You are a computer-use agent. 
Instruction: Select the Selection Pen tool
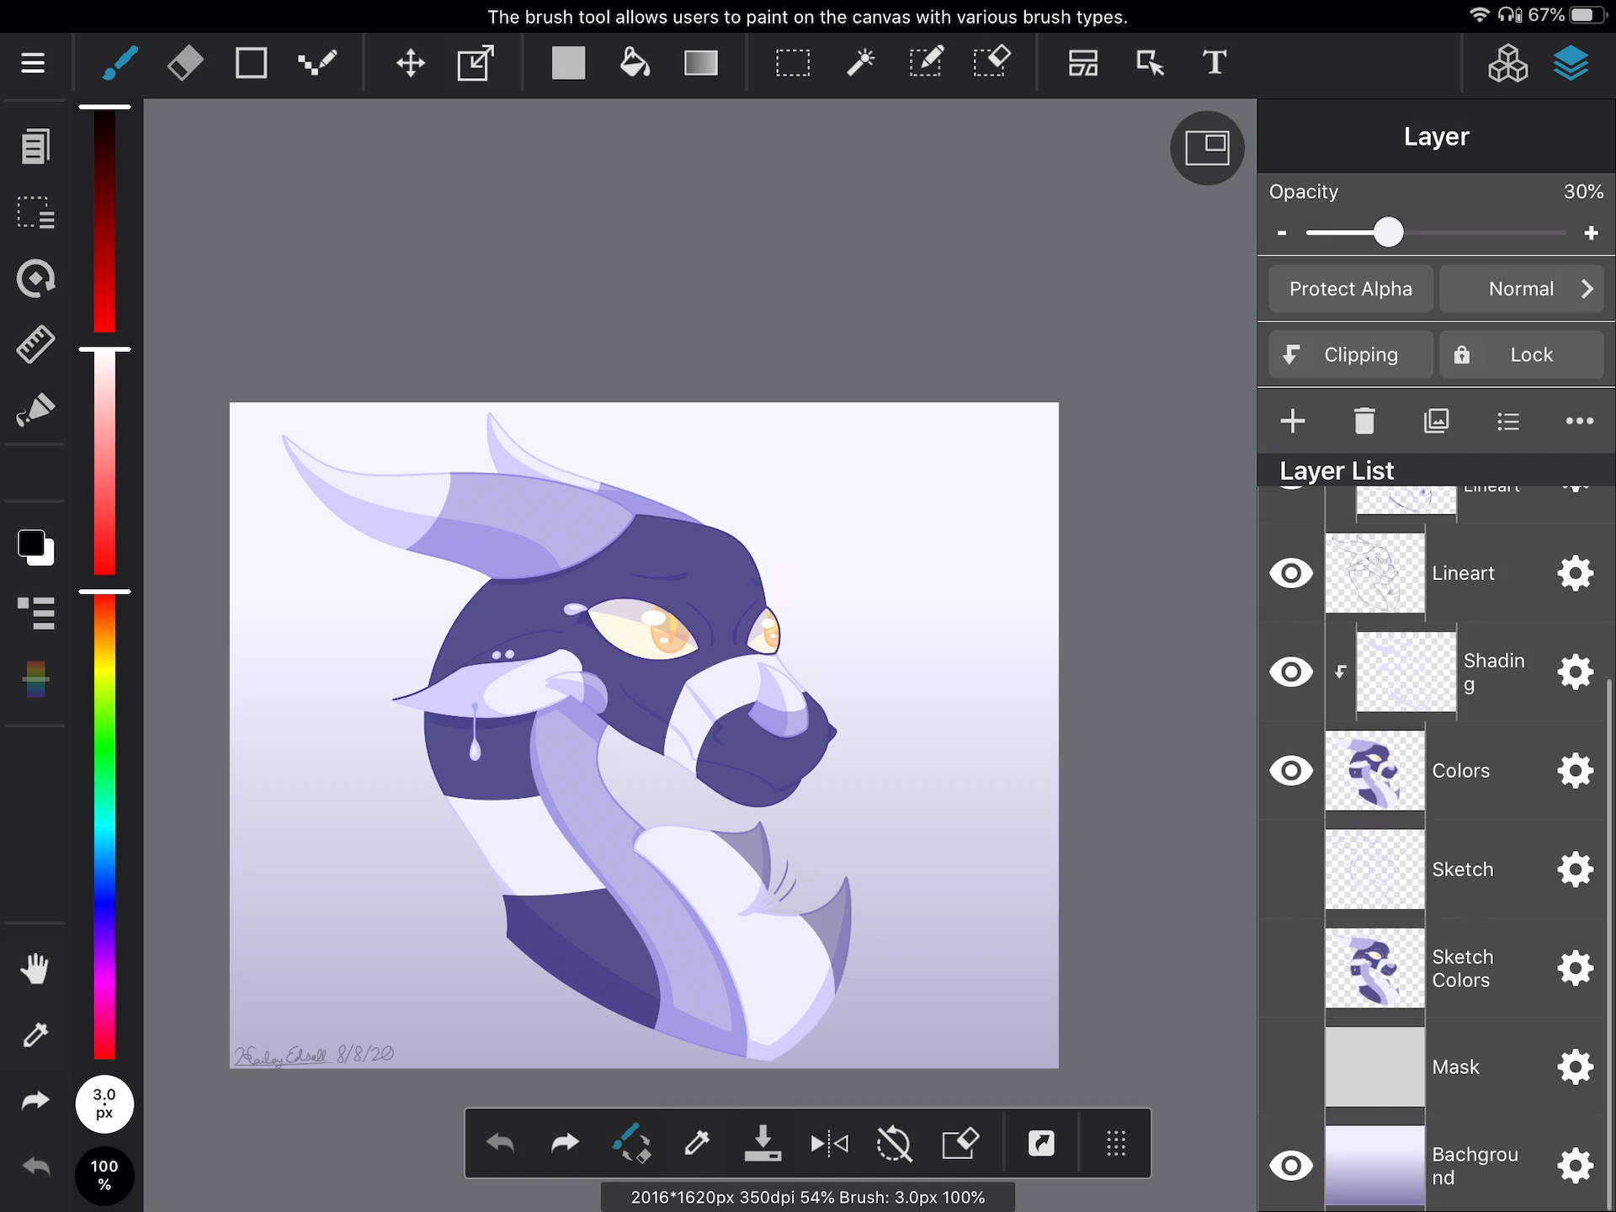[x=926, y=63]
